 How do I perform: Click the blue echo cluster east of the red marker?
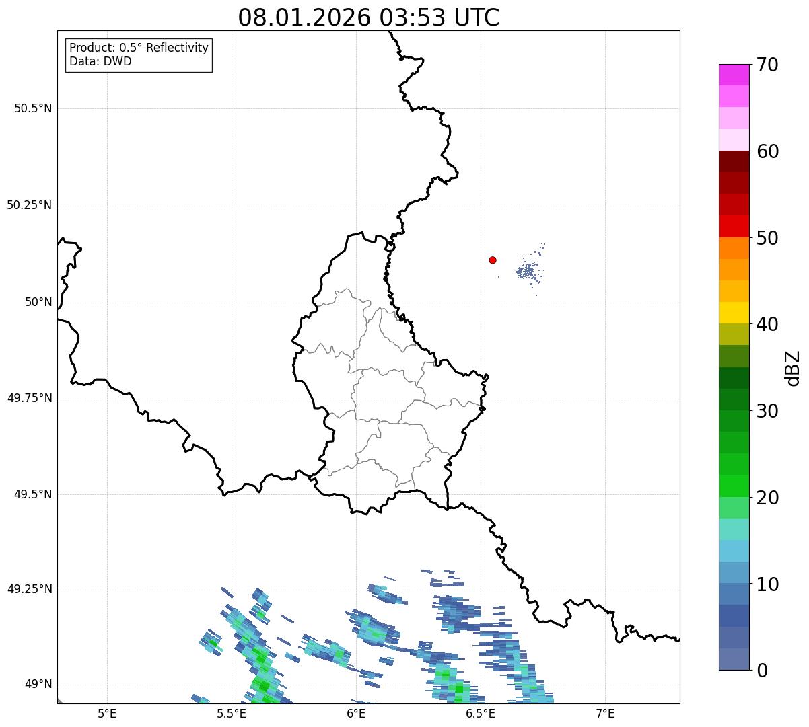tap(529, 270)
